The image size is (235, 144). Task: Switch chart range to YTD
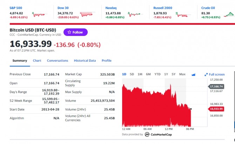(157, 74)
